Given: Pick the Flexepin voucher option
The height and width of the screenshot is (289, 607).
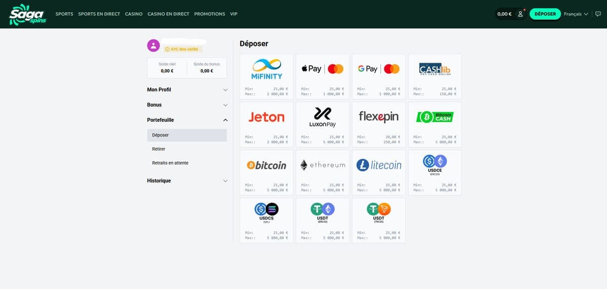Looking at the screenshot, I should click(379, 124).
